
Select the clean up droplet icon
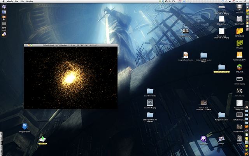[x=42, y=139]
